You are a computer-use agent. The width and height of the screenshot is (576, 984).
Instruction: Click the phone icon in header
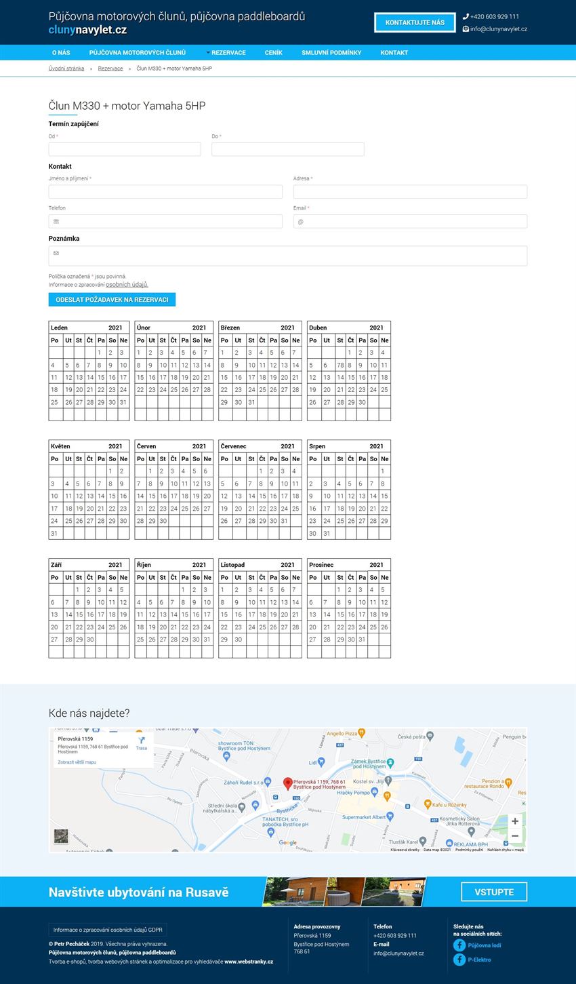tap(466, 16)
